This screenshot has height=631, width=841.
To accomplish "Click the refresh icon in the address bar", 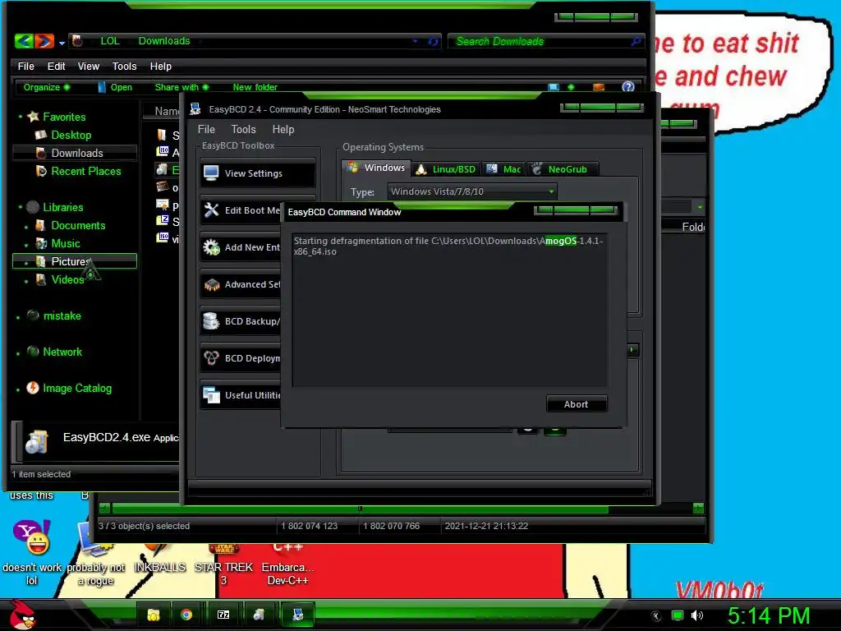I will (x=433, y=41).
